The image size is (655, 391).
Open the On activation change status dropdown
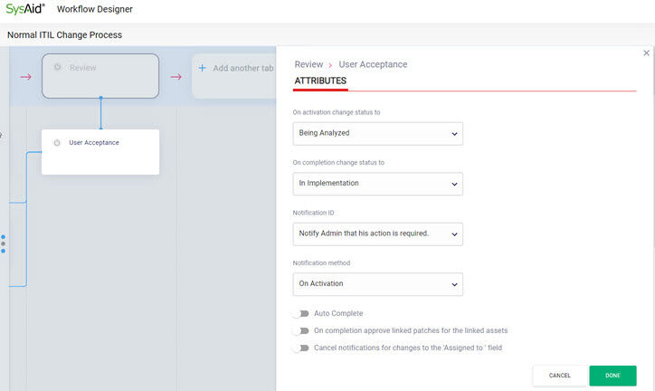click(x=377, y=134)
